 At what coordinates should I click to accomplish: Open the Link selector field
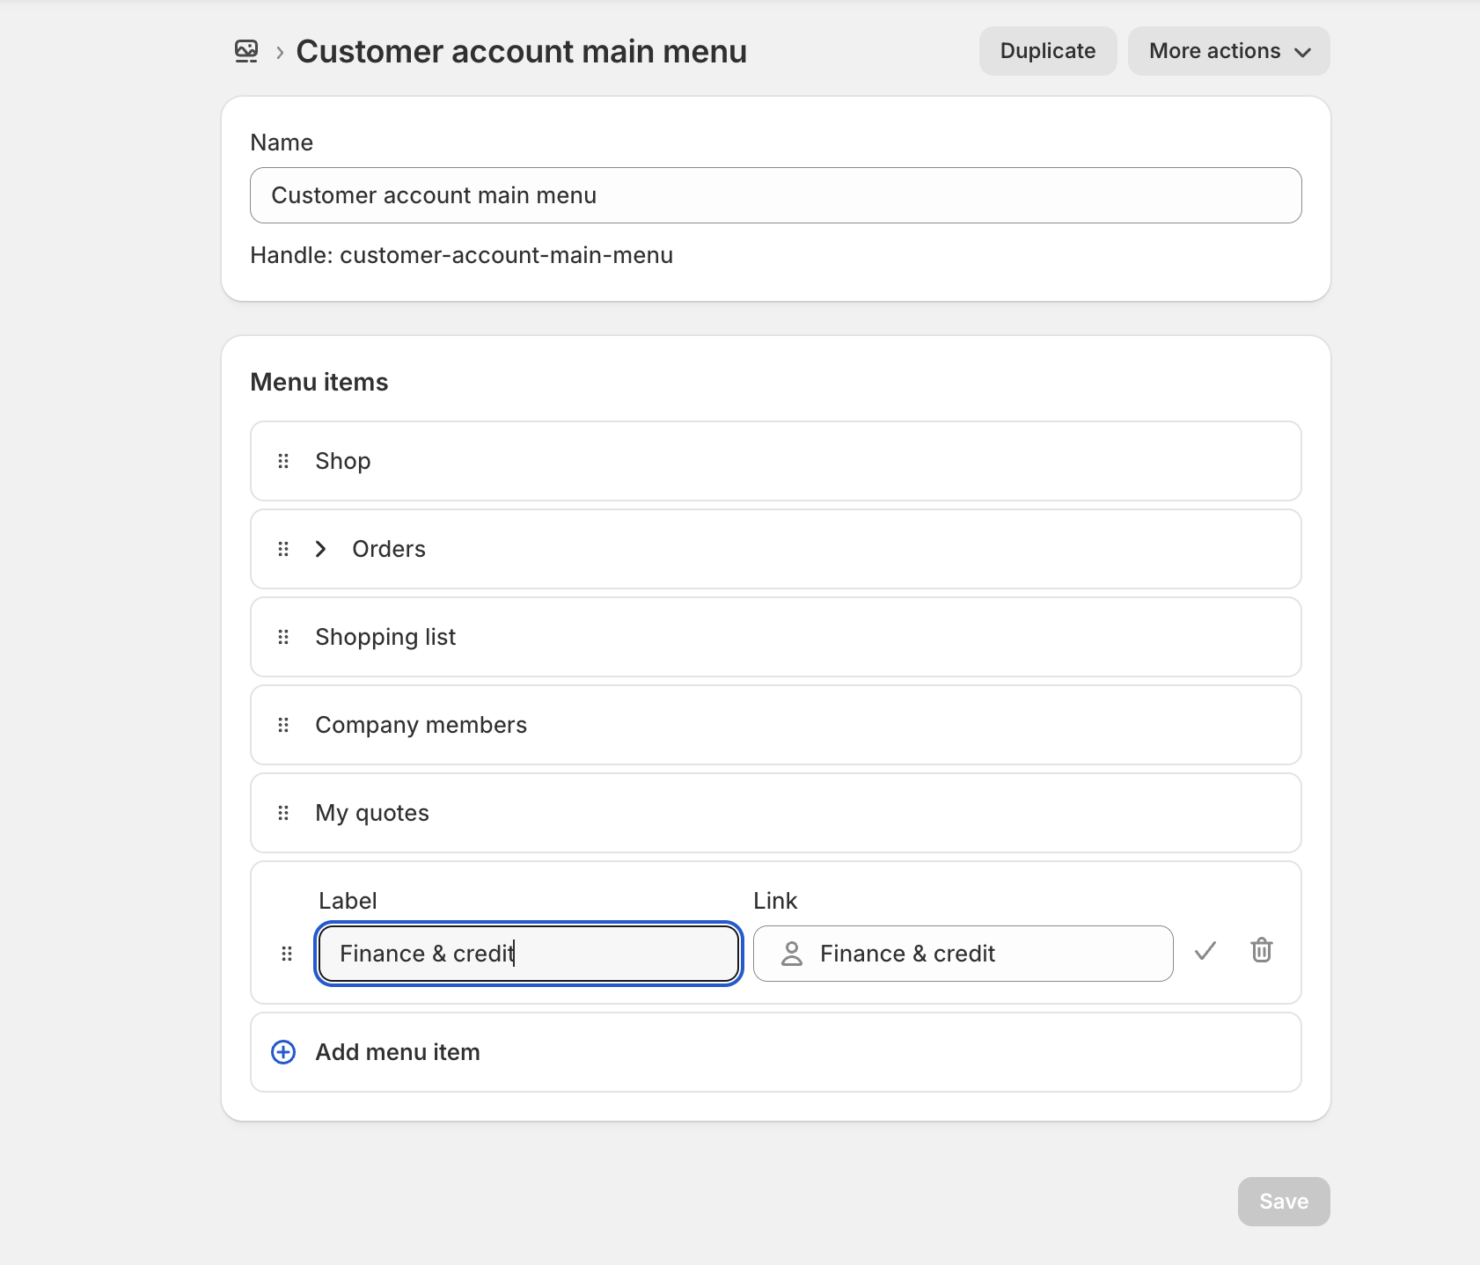(x=963, y=954)
